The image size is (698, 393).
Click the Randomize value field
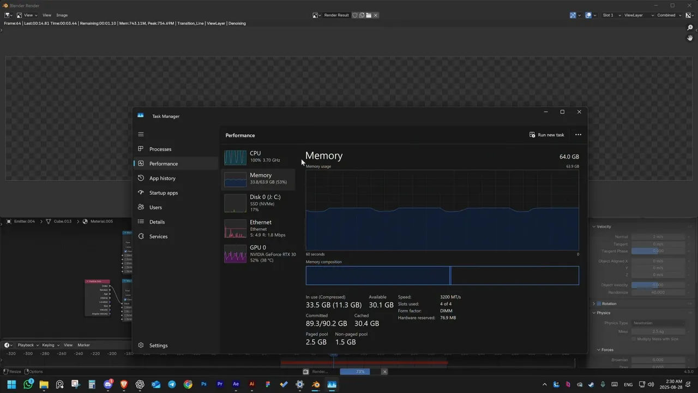(658, 293)
